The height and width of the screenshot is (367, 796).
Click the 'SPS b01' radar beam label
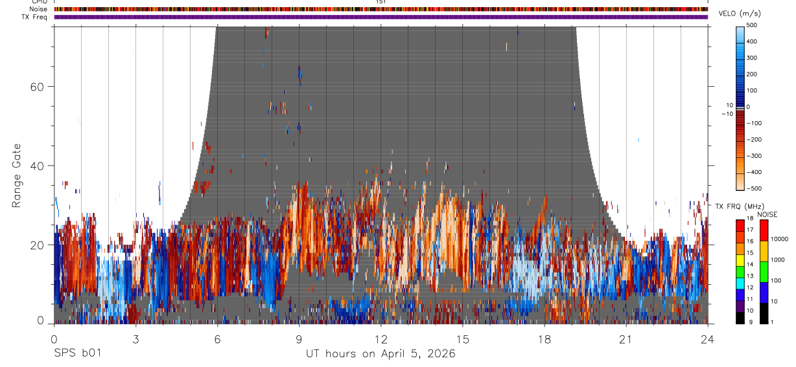77,354
